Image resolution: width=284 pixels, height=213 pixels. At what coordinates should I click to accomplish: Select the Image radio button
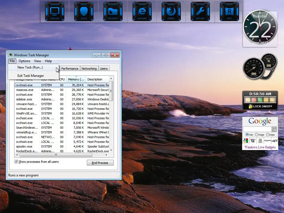pyautogui.click(x=257, y=135)
